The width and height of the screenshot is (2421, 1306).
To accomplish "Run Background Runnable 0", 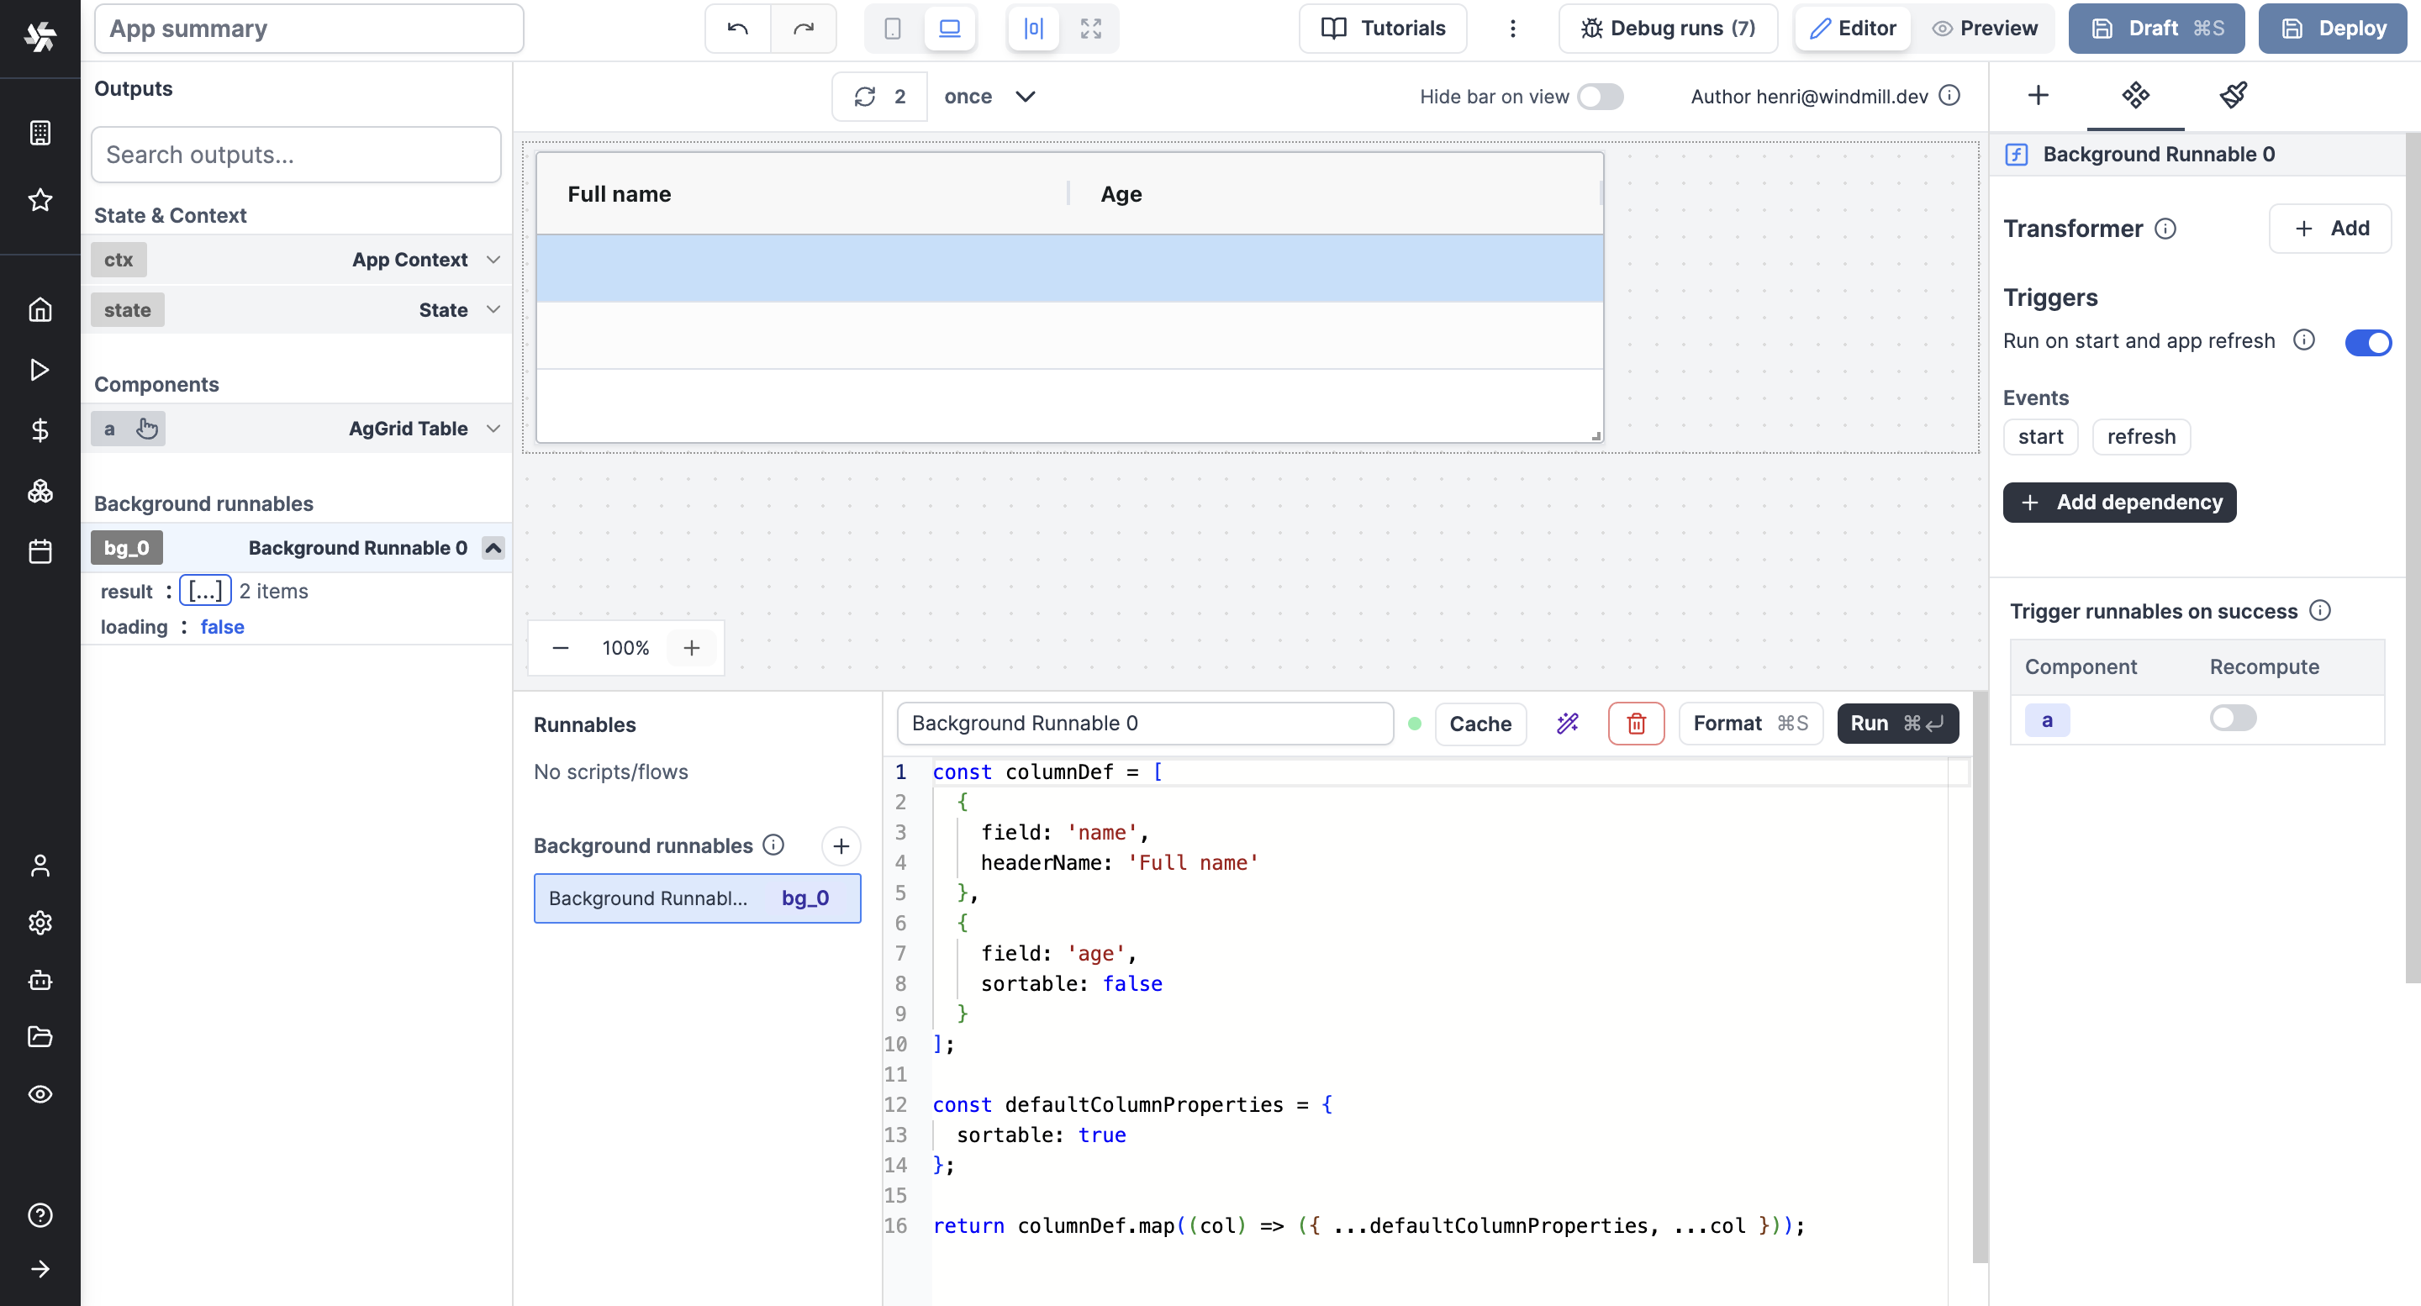I will tap(1896, 724).
